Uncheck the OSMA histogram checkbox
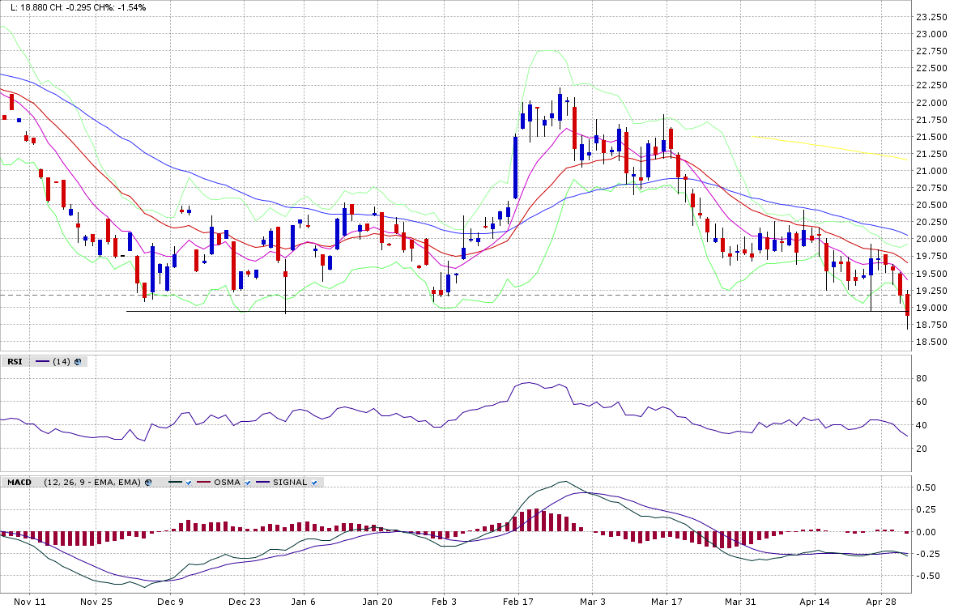The width and height of the screenshot is (954, 613). pos(249,483)
